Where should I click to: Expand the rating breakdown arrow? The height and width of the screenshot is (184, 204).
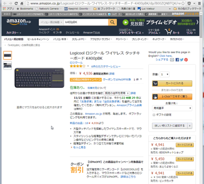coord(88,66)
